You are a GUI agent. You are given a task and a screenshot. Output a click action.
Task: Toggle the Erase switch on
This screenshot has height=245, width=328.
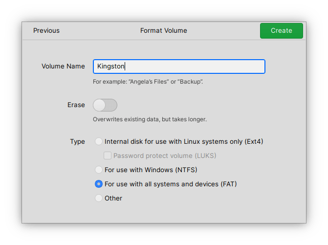[105, 105]
